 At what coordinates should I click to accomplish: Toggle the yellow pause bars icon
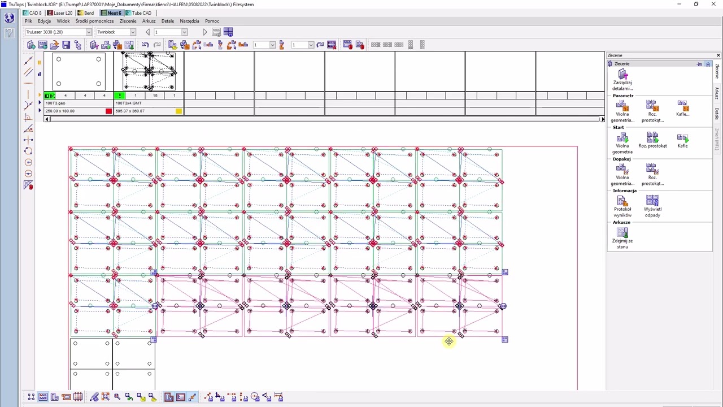[39, 62]
